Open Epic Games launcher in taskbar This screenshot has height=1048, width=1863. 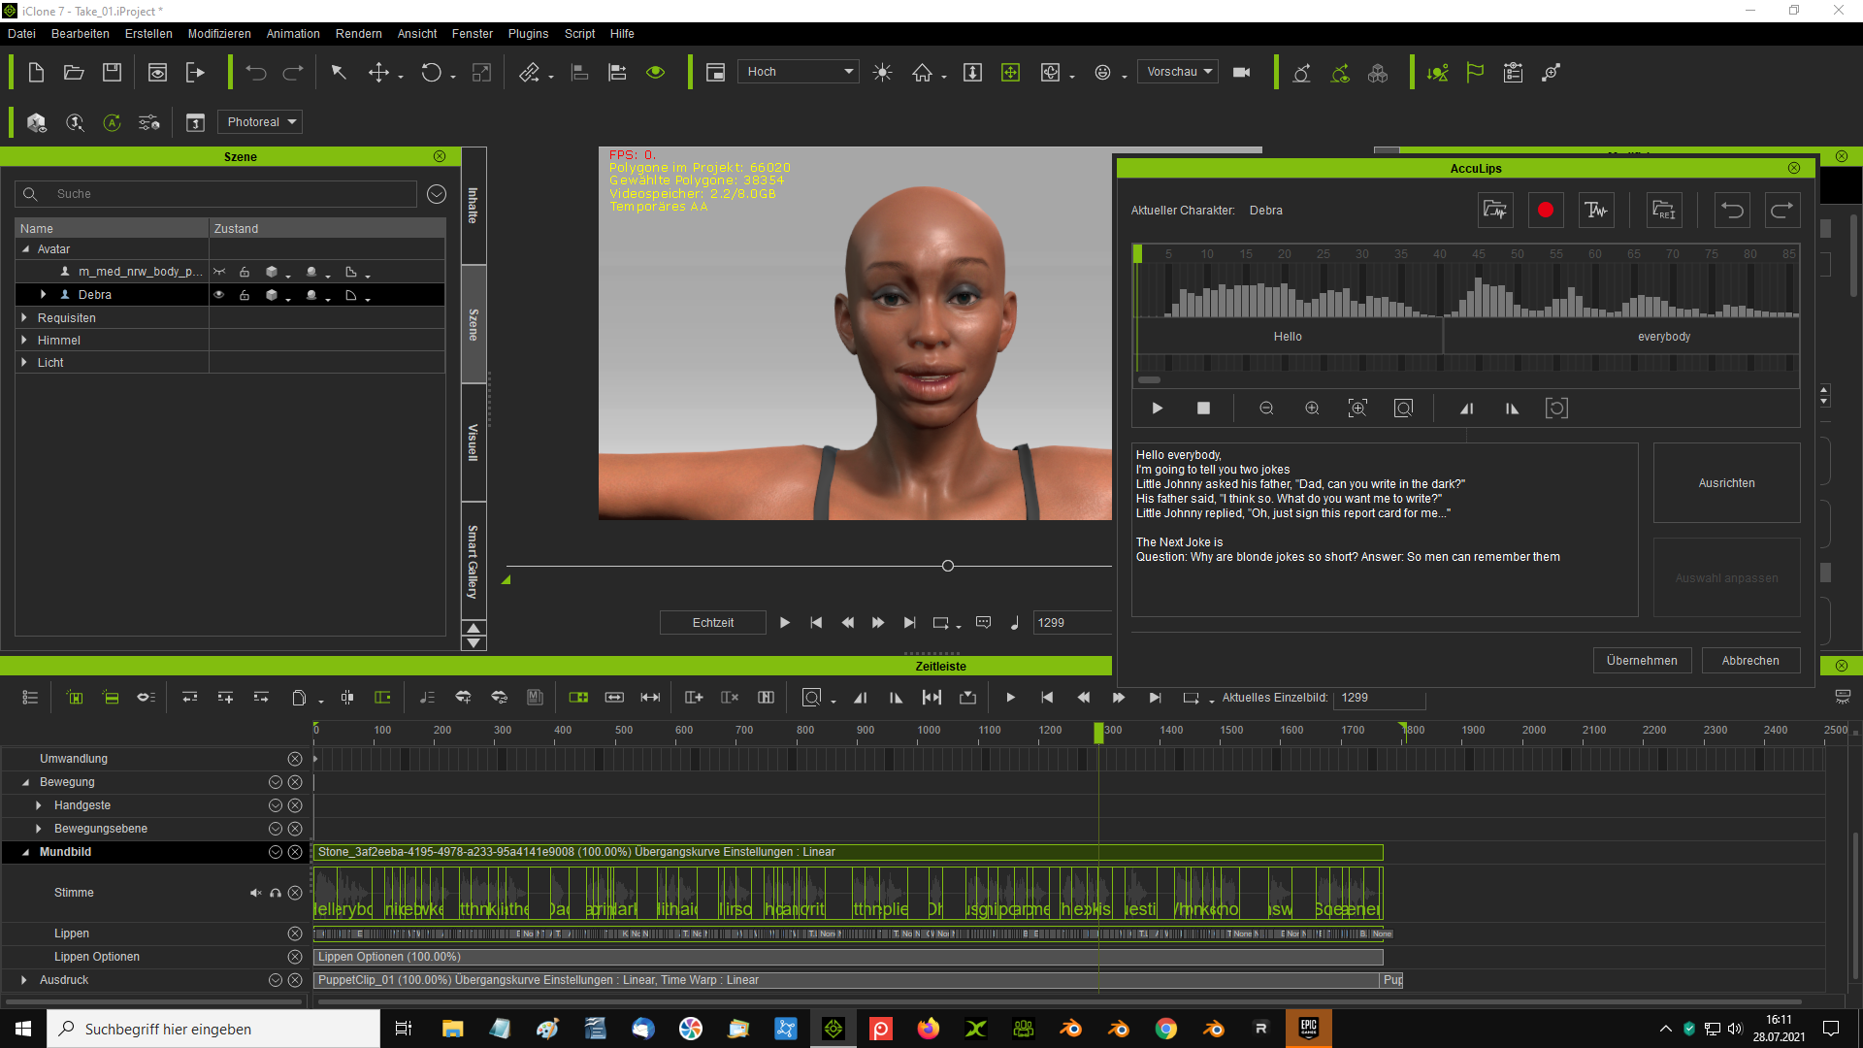point(1309,1029)
